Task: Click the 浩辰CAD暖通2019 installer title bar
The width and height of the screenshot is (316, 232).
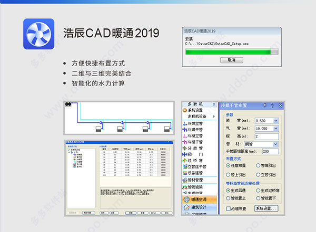Action: (x=232, y=31)
